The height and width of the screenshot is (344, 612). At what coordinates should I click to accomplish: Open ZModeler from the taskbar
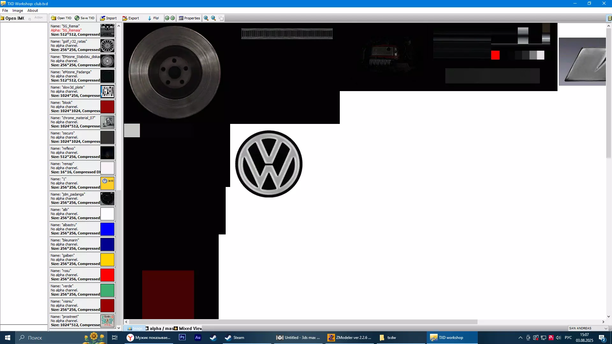tap(349, 338)
